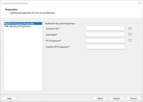Click the Confirm PF9 Password* label
Image resolution: width=143 pixels, height=102 pixels.
pos(58,47)
